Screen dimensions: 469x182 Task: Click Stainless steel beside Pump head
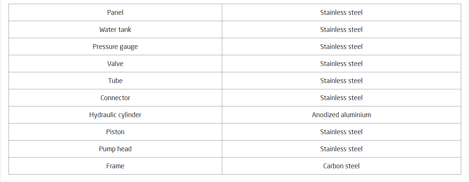click(x=341, y=149)
